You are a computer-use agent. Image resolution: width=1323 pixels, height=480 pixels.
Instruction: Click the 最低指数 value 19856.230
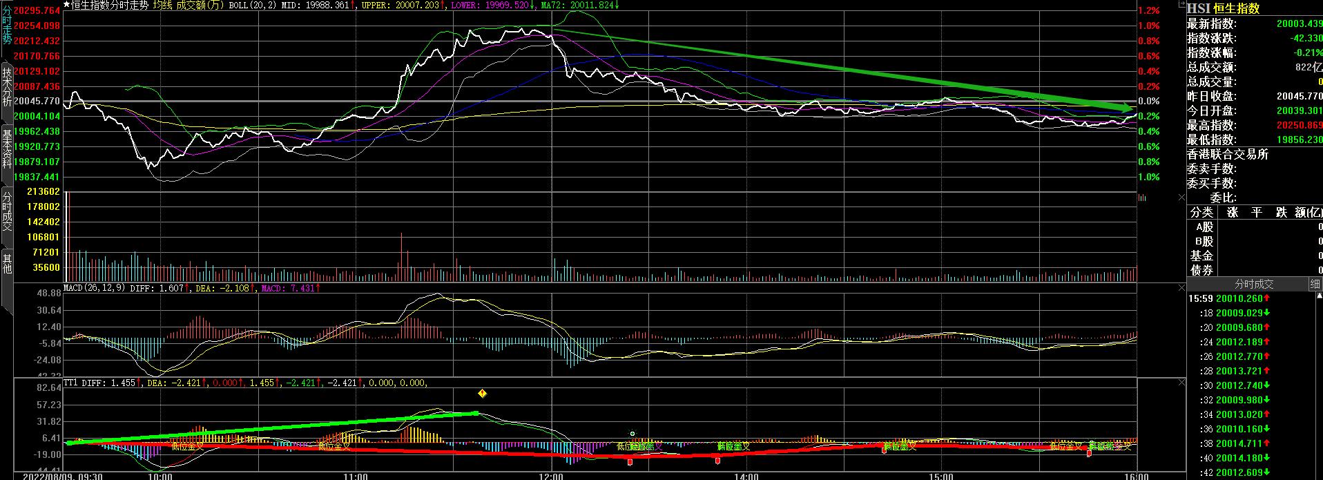point(1300,140)
